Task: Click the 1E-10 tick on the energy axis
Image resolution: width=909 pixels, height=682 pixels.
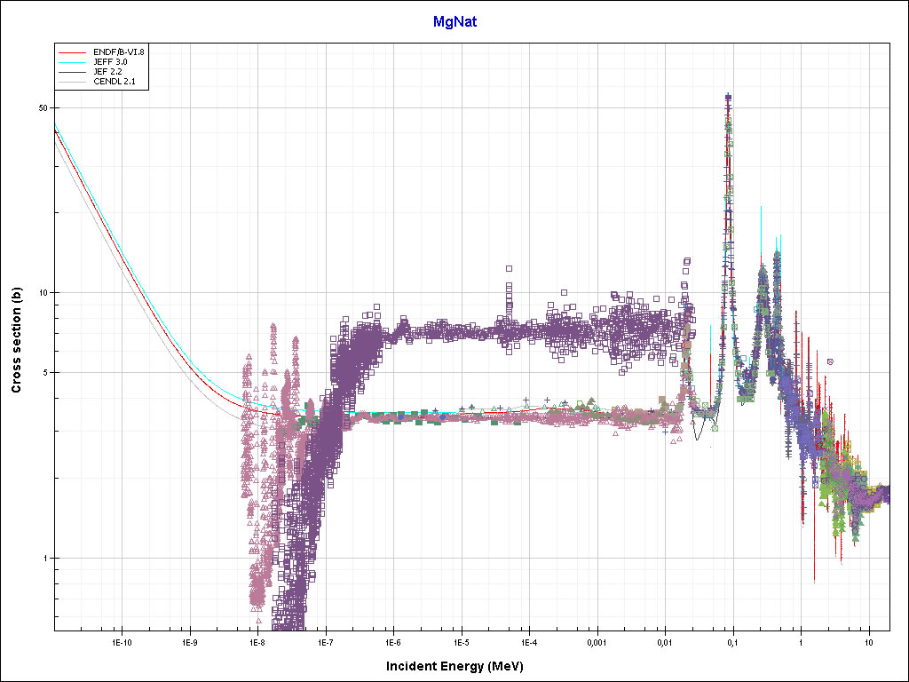Action: (122, 641)
